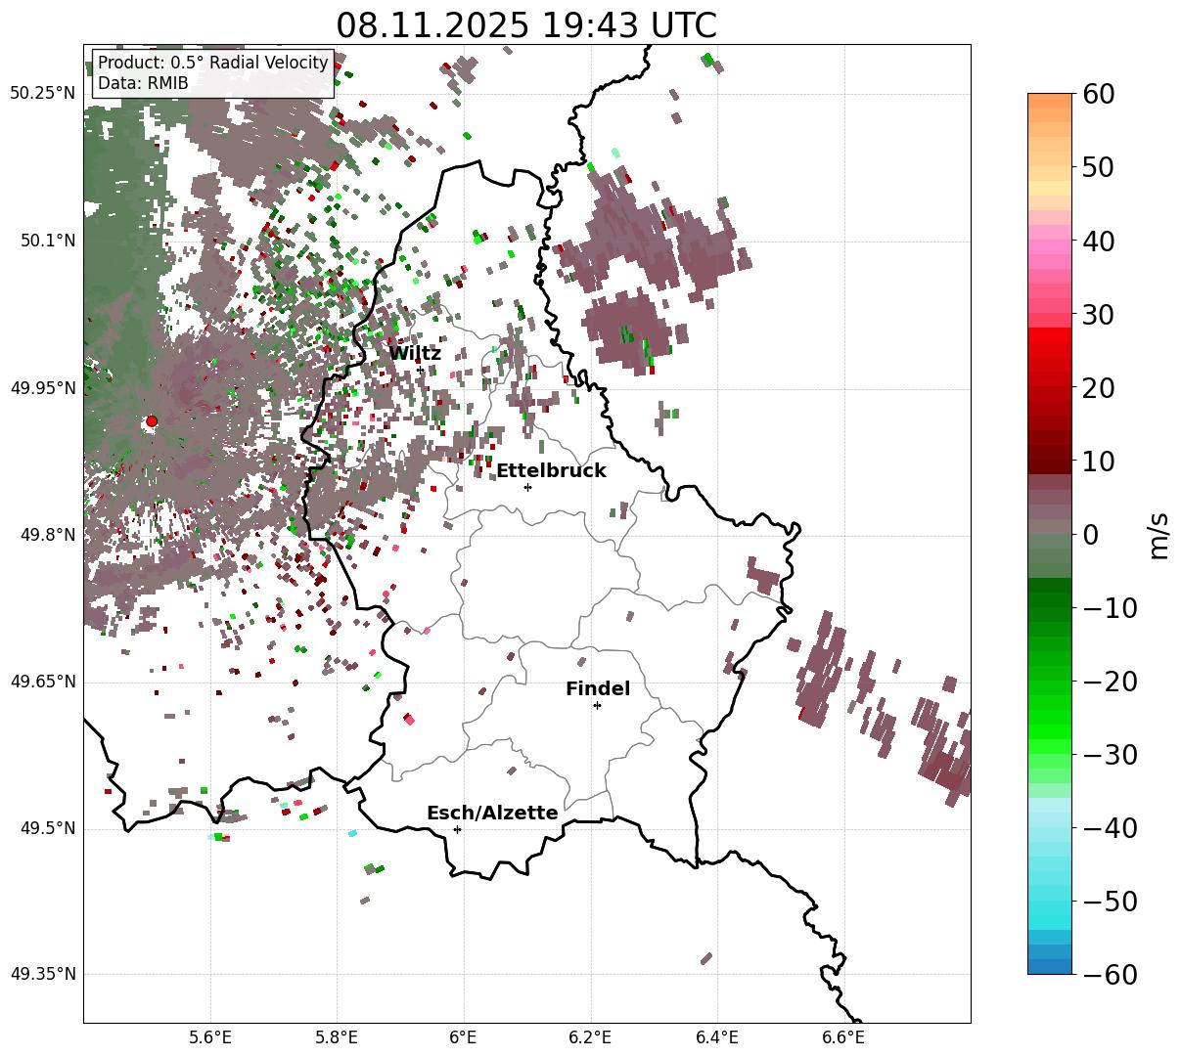Screen dimensions: 1181x1057
Task: Click the colorbar −30 tick label
Action: pyautogui.click(x=1110, y=754)
